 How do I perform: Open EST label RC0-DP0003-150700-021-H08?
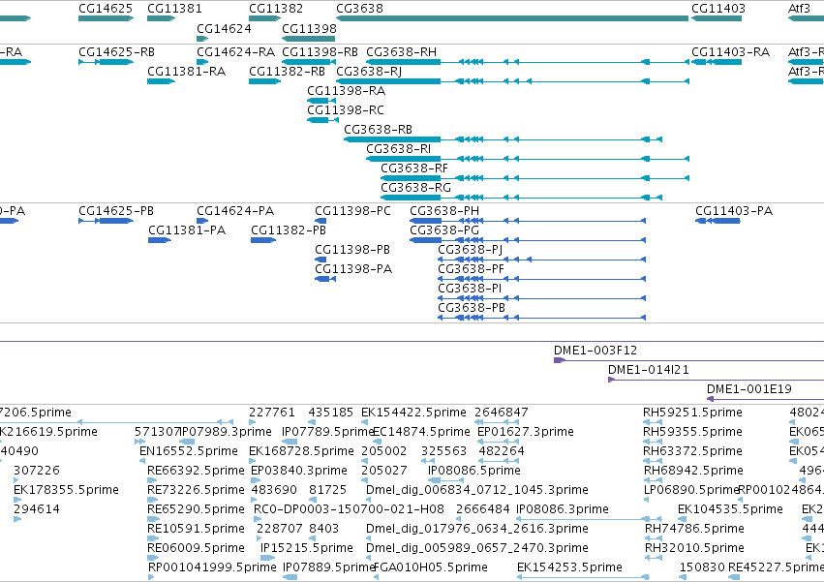[349, 509]
